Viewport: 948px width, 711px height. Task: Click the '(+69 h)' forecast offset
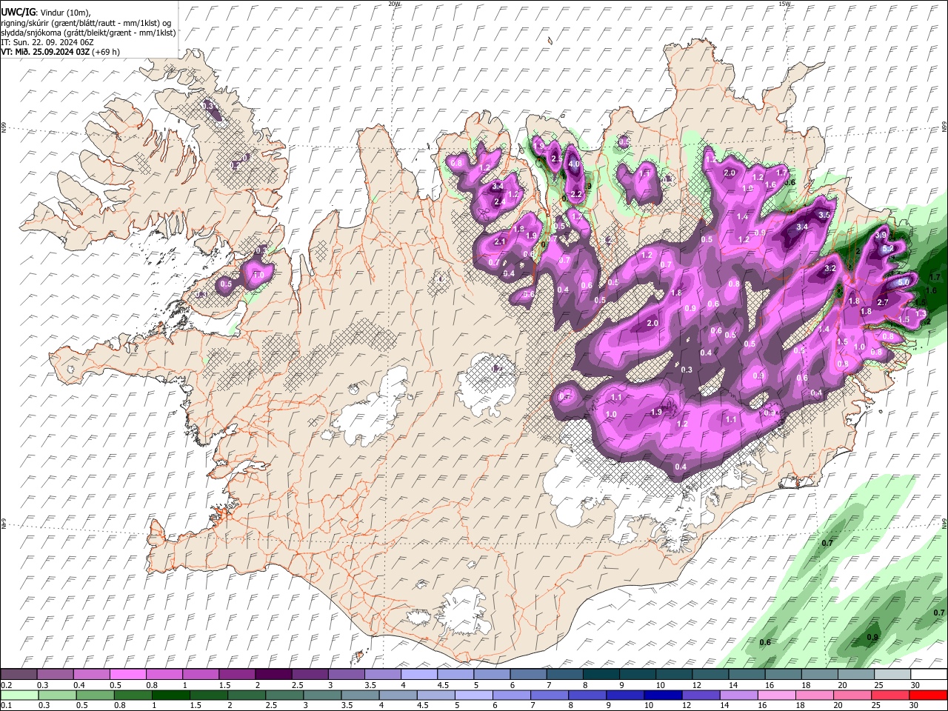[x=107, y=52]
